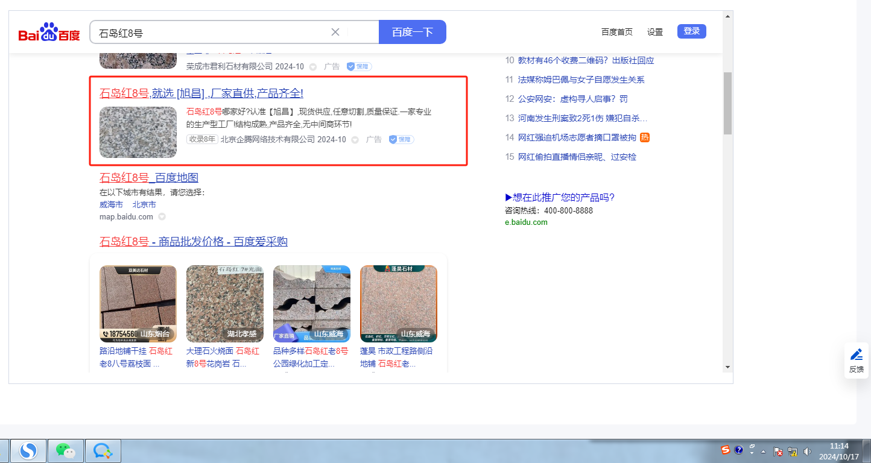Open 品种多样石岛红老8号 product link

pos(311,357)
